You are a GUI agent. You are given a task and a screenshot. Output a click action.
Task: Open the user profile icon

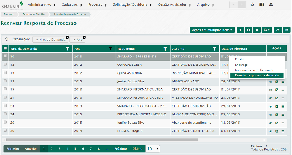point(271,4)
